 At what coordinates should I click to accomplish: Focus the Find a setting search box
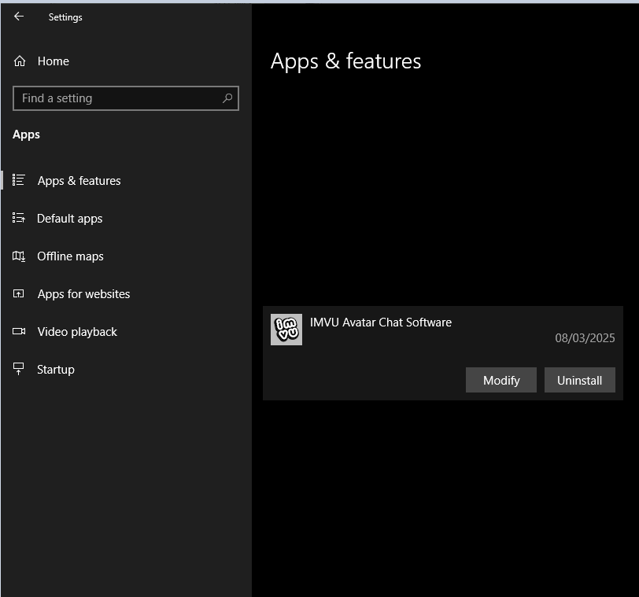coord(126,98)
